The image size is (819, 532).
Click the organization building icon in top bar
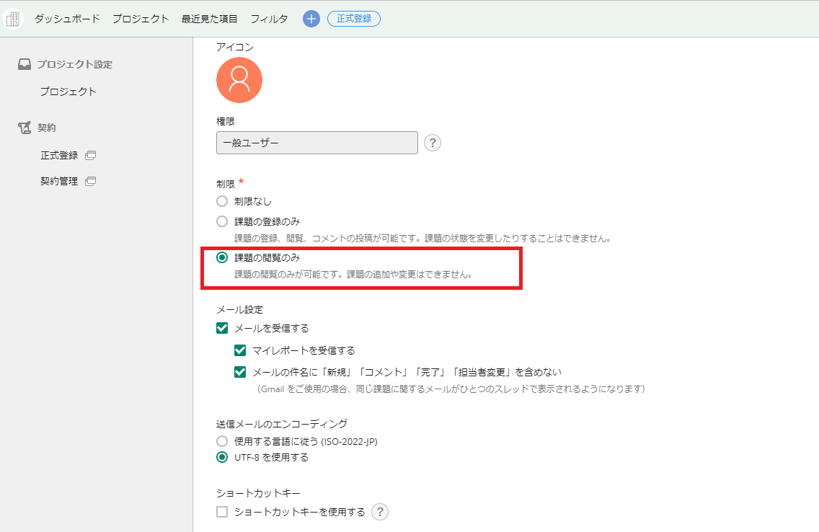click(12, 19)
